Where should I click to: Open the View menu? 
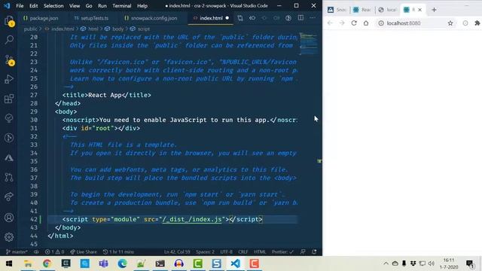tap(75, 6)
